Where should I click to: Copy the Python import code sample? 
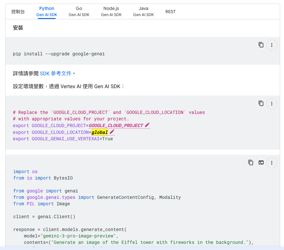pyautogui.click(x=251, y=162)
